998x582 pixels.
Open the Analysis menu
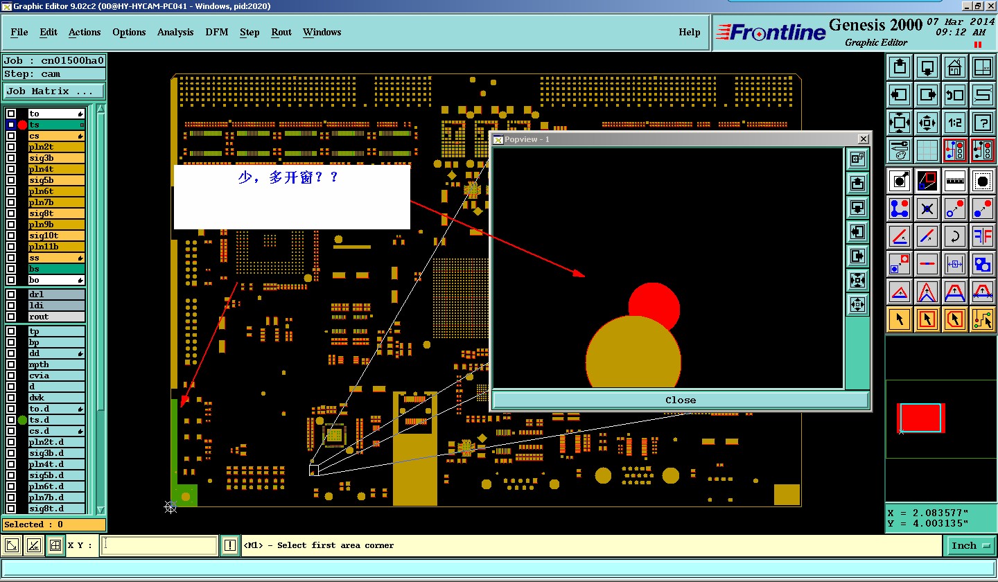click(x=175, y=33)
